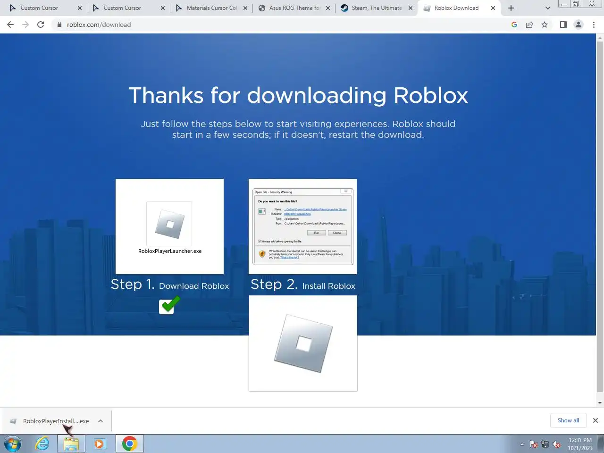Reload the Roblox download page
The width and height of the screenshot is (604, 453).
point(41,25)
